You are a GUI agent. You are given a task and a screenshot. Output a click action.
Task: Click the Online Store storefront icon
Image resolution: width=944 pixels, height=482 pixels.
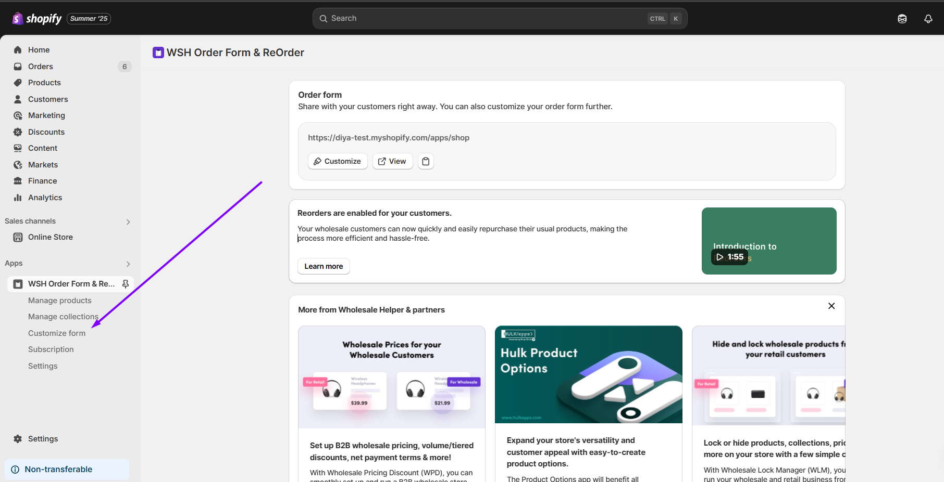coord(18,237)
